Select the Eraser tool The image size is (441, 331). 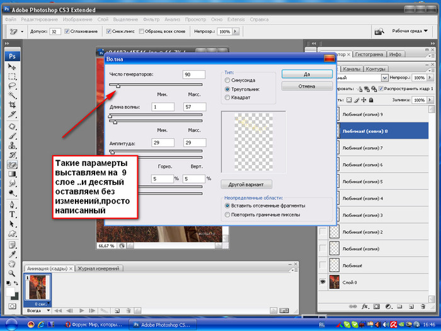click(12, 165)
